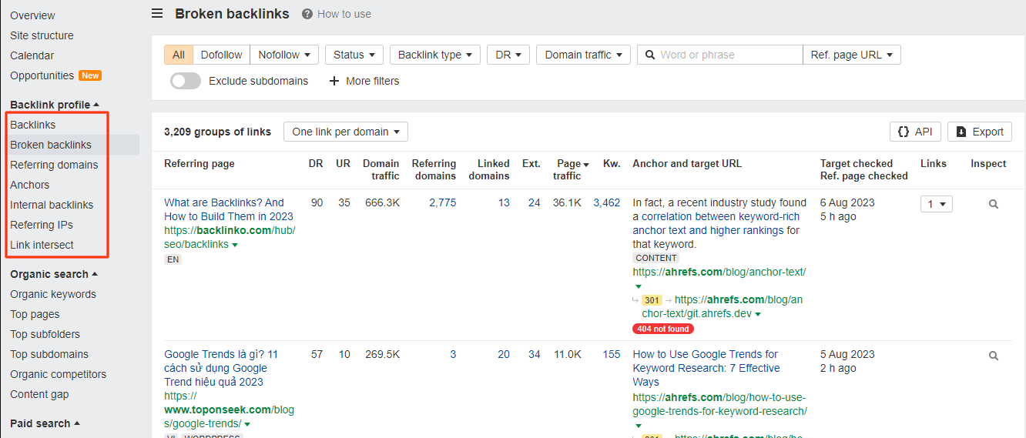
Task: Click the CONTENT tag label
Action: pyautogui.click(x=656, y=258)
